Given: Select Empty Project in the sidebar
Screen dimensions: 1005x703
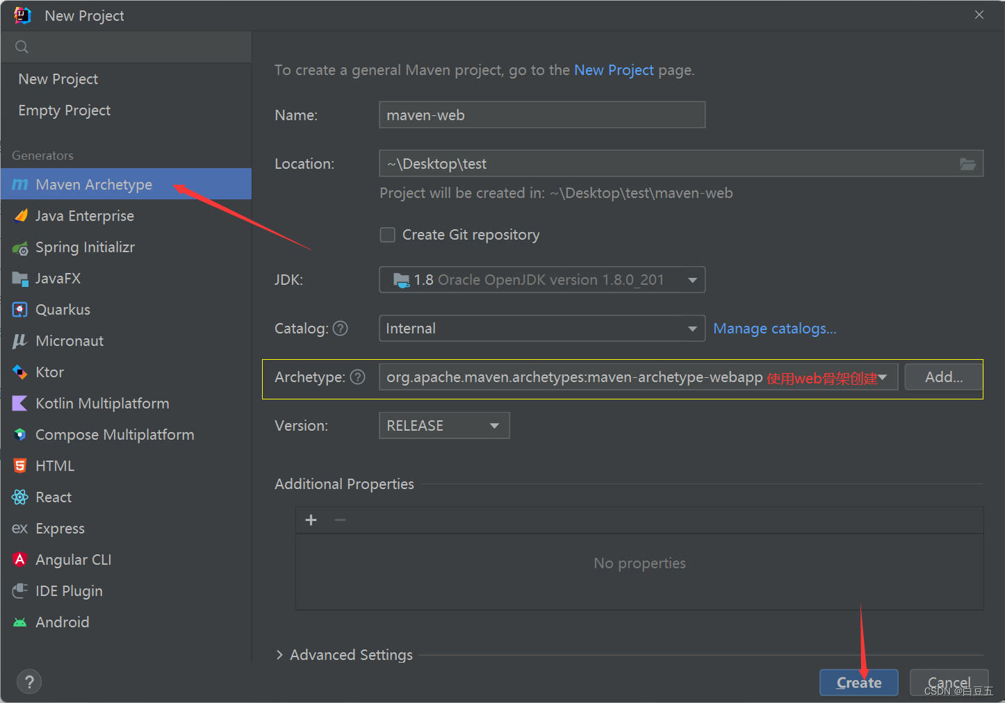Looking at the screenshot, I should [65, 110].
